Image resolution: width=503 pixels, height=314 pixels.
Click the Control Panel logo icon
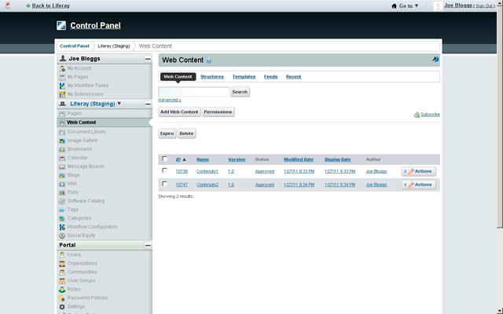tap(61, 26)
